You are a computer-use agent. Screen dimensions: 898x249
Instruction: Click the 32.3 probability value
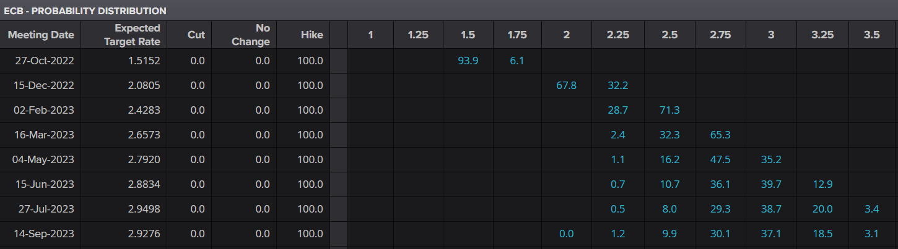(669, 135)
